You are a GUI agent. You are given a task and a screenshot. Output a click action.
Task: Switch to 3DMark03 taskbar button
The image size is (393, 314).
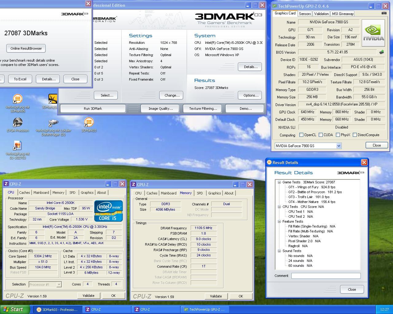click(57, 309)
